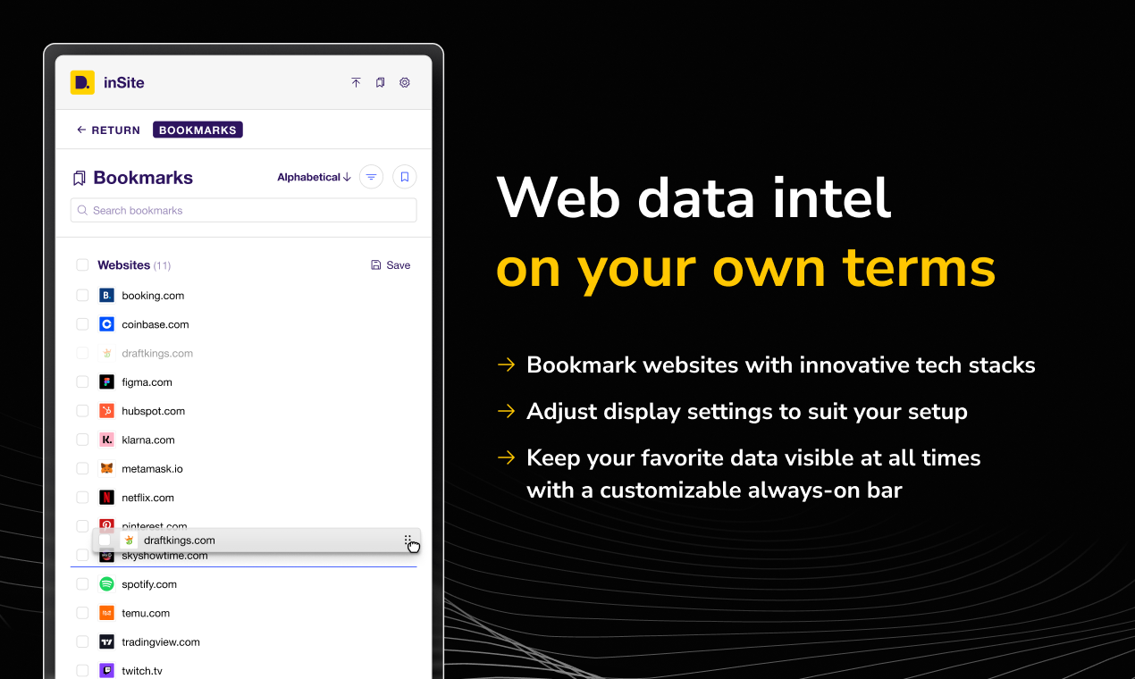The image size is (1135, 679).
Task: Click the drag handle on draftkings.com row
Action: pyautogui.click(x=408, y=541)
